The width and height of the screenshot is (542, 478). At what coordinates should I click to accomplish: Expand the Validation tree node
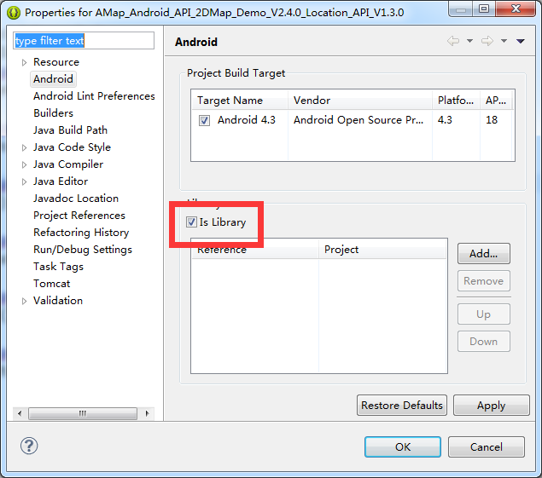pyautogui.click(x=24, y=301)
